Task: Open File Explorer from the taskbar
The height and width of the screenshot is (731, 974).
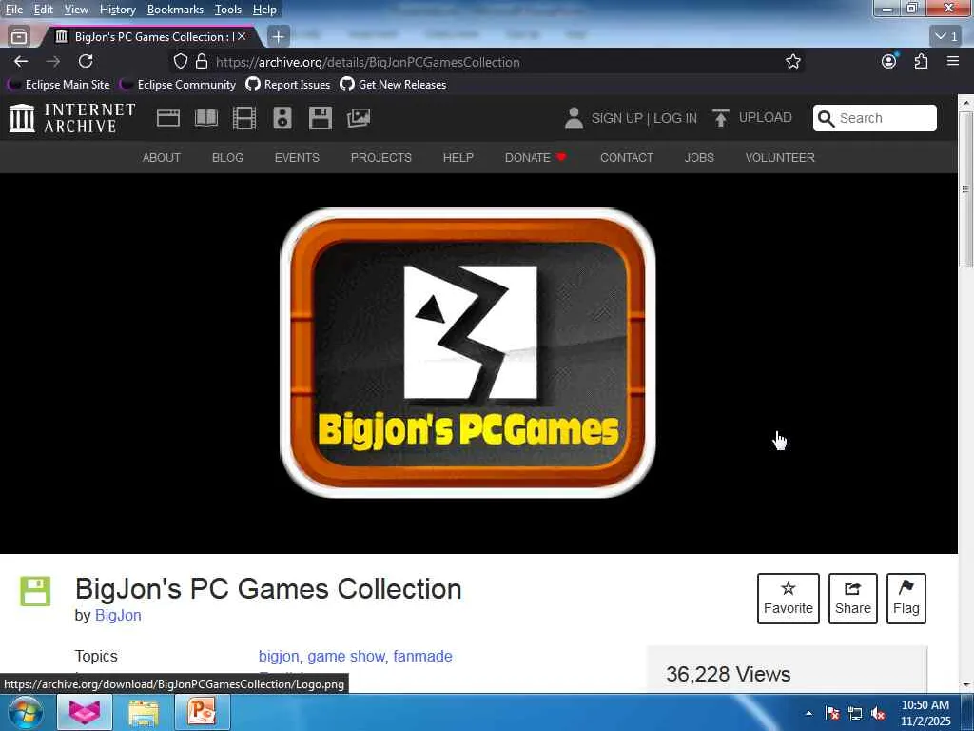Action: pyautogui.click(x=144, y=712)
